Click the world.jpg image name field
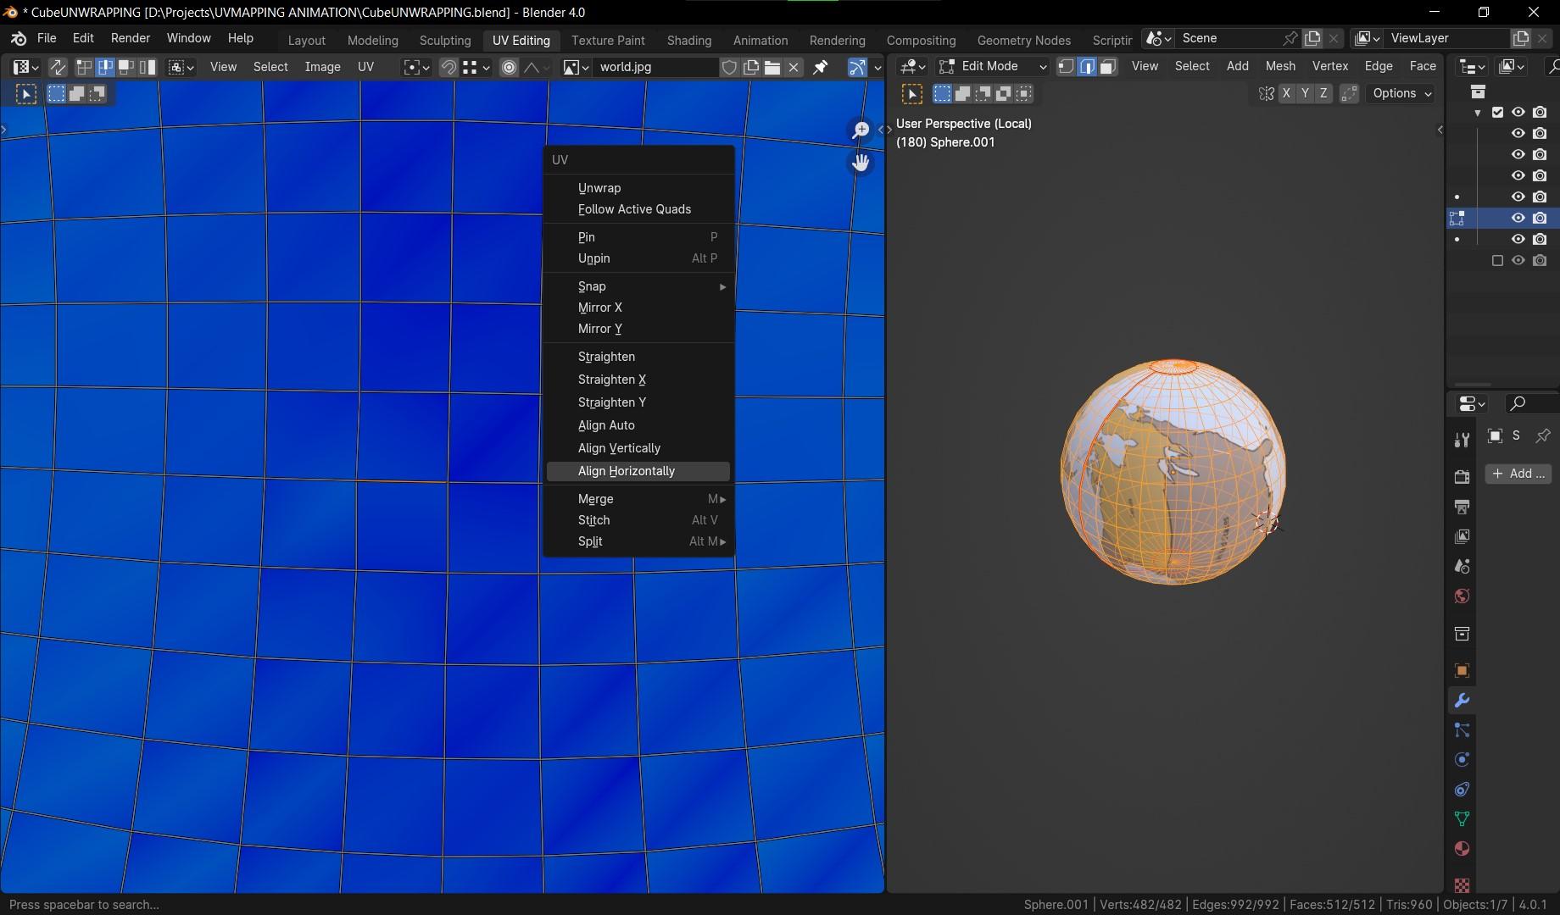 click(x=654, y=67)
